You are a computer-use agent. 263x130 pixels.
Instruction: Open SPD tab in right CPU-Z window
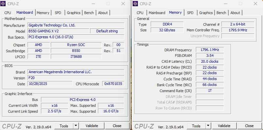(x=190, y=13)
